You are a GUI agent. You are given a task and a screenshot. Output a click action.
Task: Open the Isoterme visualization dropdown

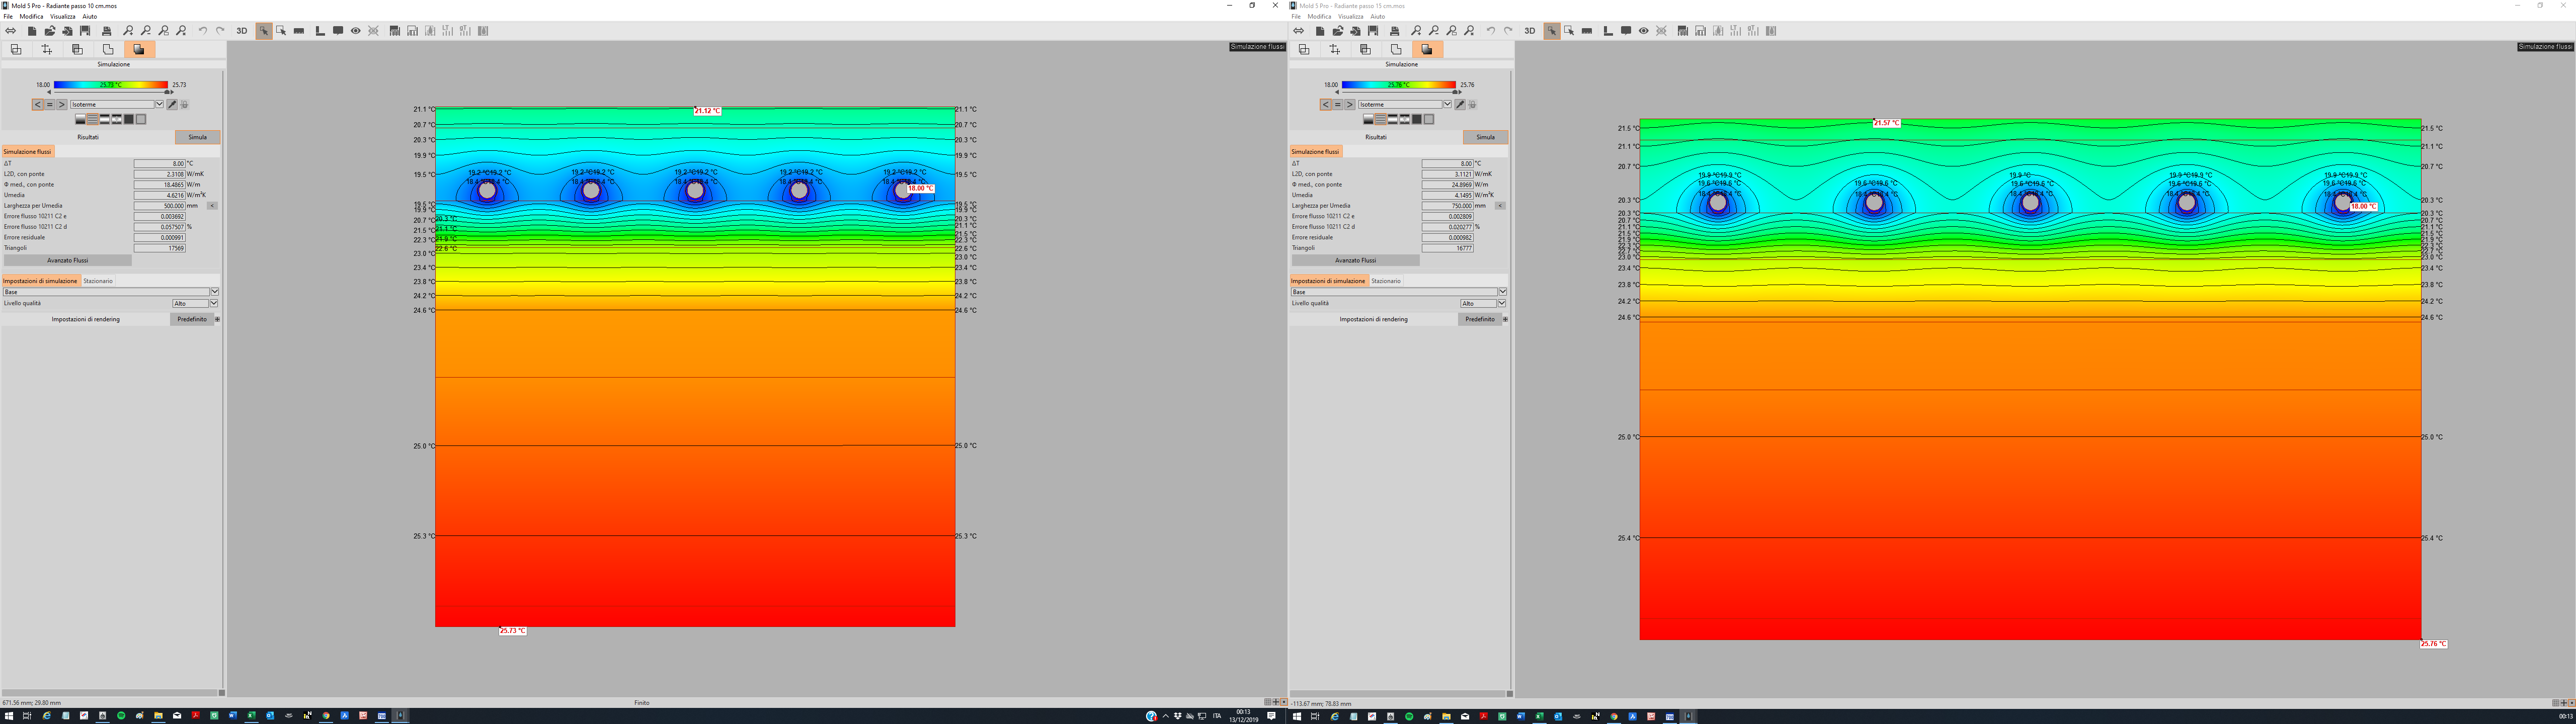(159, 104)
